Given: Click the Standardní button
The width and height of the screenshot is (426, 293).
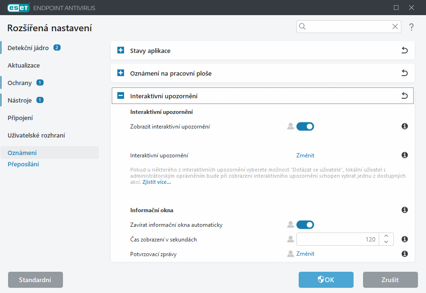Looking at the screenshot, I should click(x=35, y=280).
